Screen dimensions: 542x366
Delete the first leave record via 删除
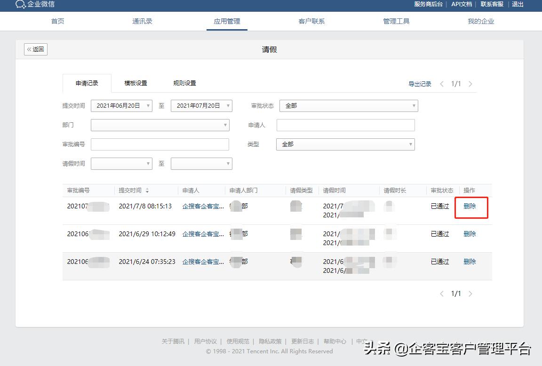pyautogui.click(x=470, y=206)
